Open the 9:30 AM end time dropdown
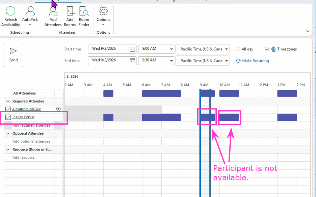The height and width of the screenshot is (197, 316). point(172,61)
